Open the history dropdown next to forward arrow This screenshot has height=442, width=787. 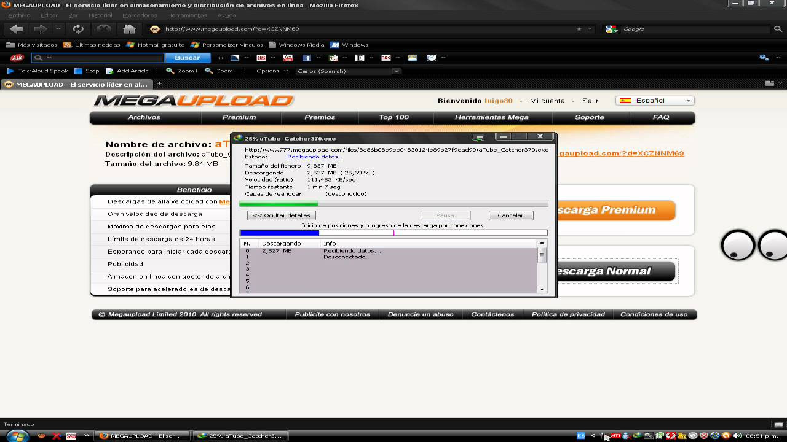pos(58,29)
